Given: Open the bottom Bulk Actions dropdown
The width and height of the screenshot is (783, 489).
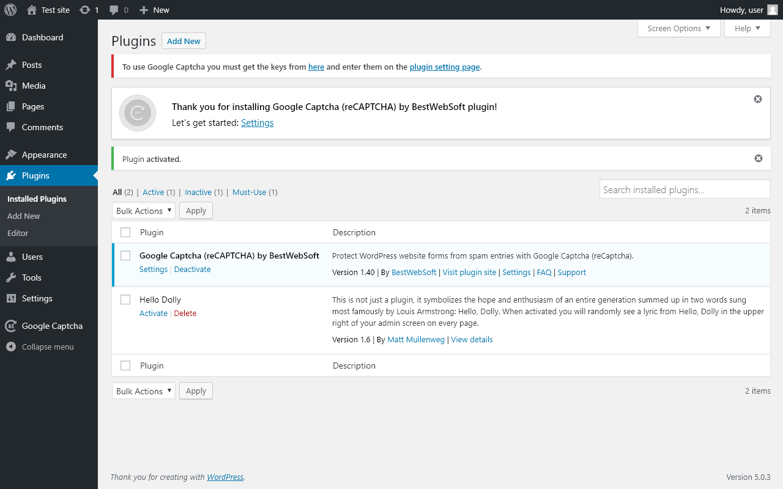Looking at the screenshot, I should pos(144,391).
